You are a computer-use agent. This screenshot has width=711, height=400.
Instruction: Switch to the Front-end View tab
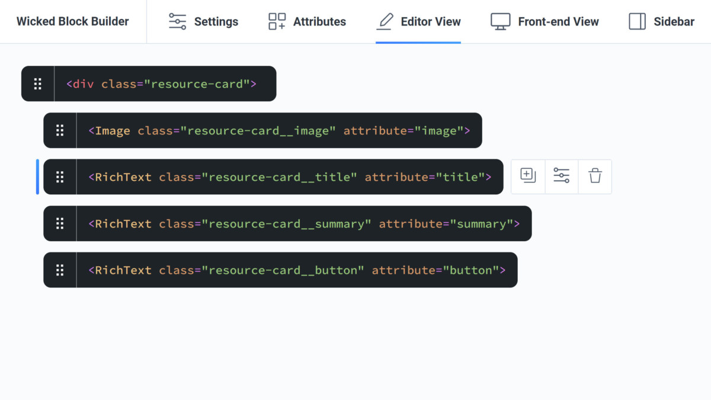[x=544, y=21]
